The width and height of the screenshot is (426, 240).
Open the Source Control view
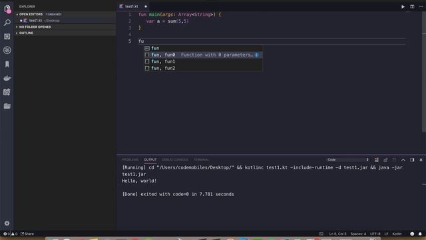click(x=7, y=37)
